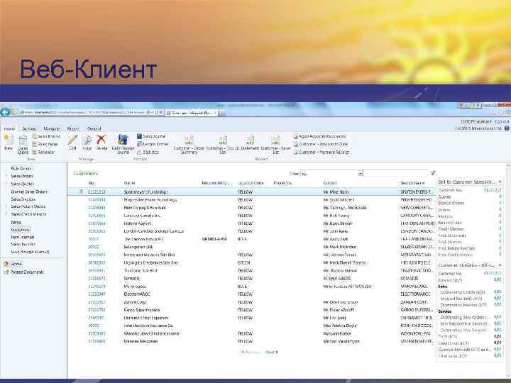Click the browser back arrow button
Image resolution: width=511 pixels, height=383 pixels.
5,112
